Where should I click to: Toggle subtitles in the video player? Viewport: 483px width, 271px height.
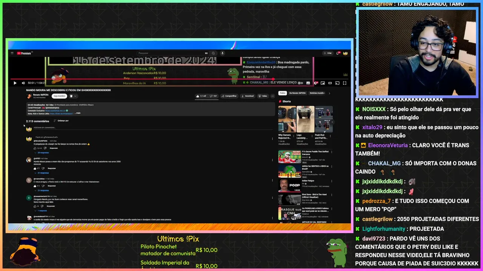[308, 83]
